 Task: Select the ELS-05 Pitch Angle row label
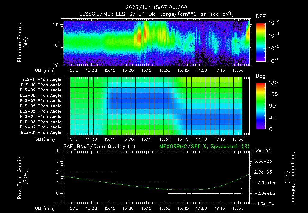[41, 111]
